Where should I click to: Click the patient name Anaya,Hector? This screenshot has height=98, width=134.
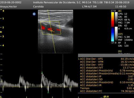(9, 7)
